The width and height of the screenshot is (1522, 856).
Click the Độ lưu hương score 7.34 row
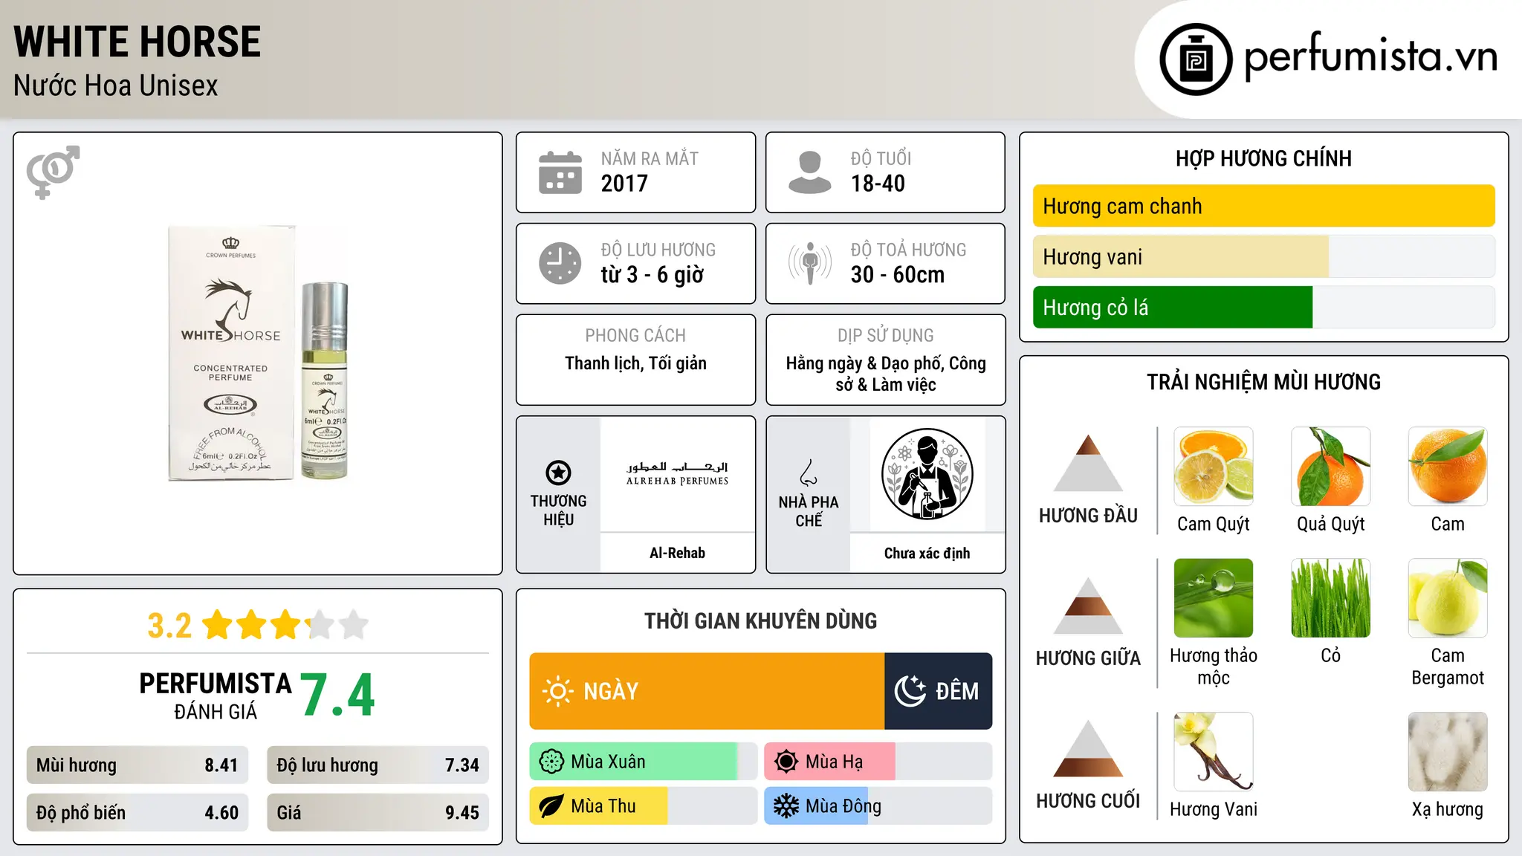point(378,765)
